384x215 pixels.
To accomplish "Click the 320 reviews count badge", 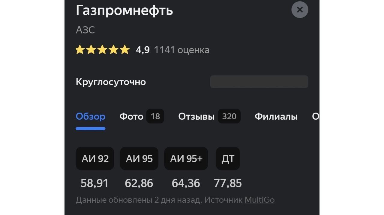I will click(x=229, y=116).
